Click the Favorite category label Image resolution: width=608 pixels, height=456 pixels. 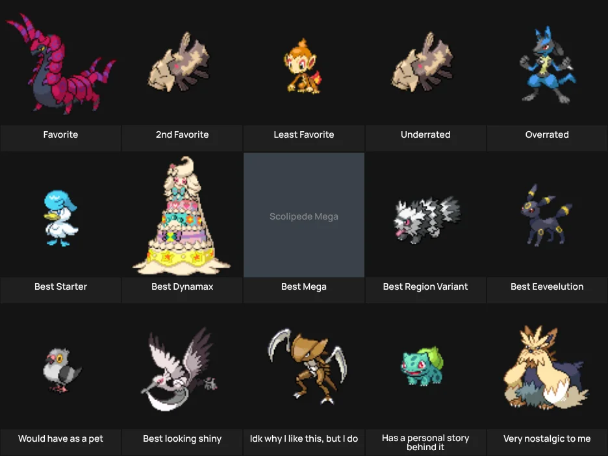click(60, 134)
